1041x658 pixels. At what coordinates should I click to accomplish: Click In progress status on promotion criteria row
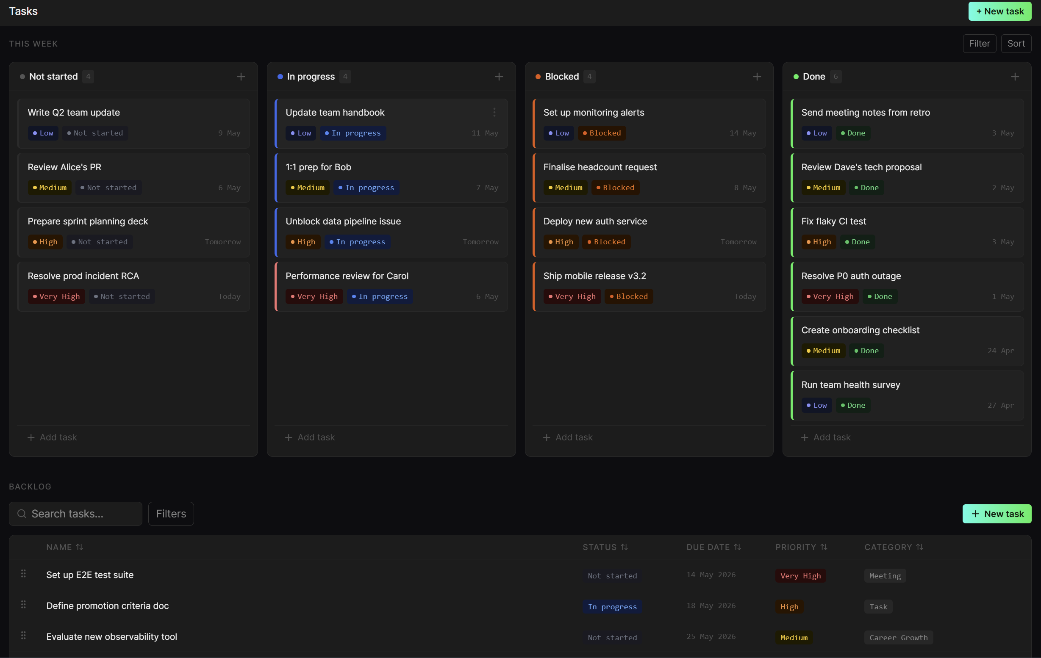pyautogui.click(x=612, y=607)
